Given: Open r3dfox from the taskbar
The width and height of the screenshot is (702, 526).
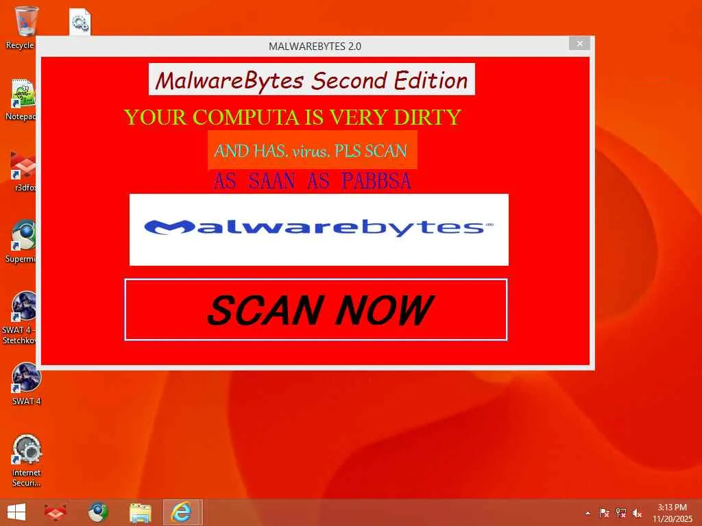Looking at the screenshot, I should point(56,512).
